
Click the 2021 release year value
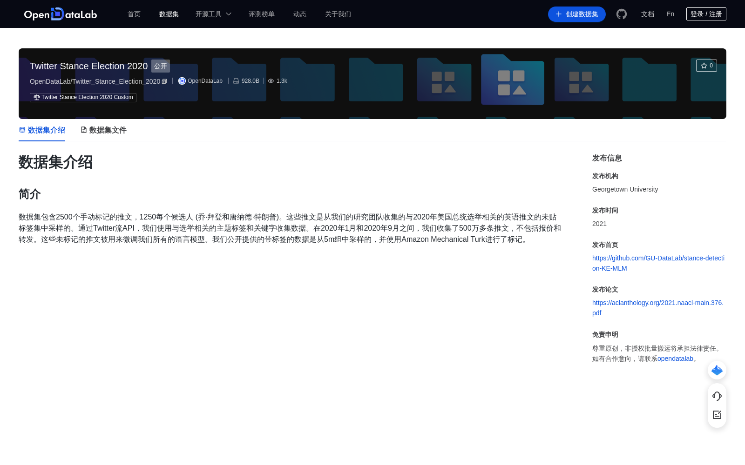(x=599, y=224)
